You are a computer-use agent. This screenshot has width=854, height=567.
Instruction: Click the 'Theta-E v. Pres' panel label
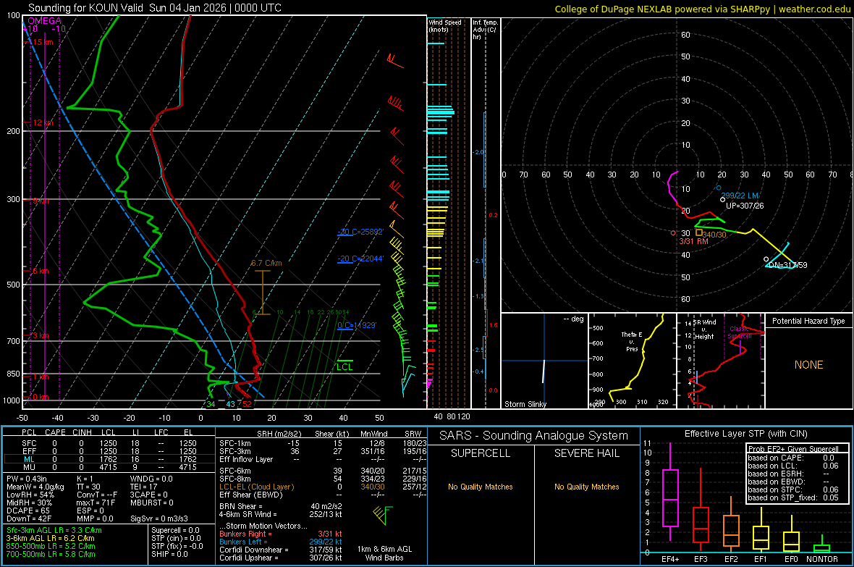coord(632,341)
